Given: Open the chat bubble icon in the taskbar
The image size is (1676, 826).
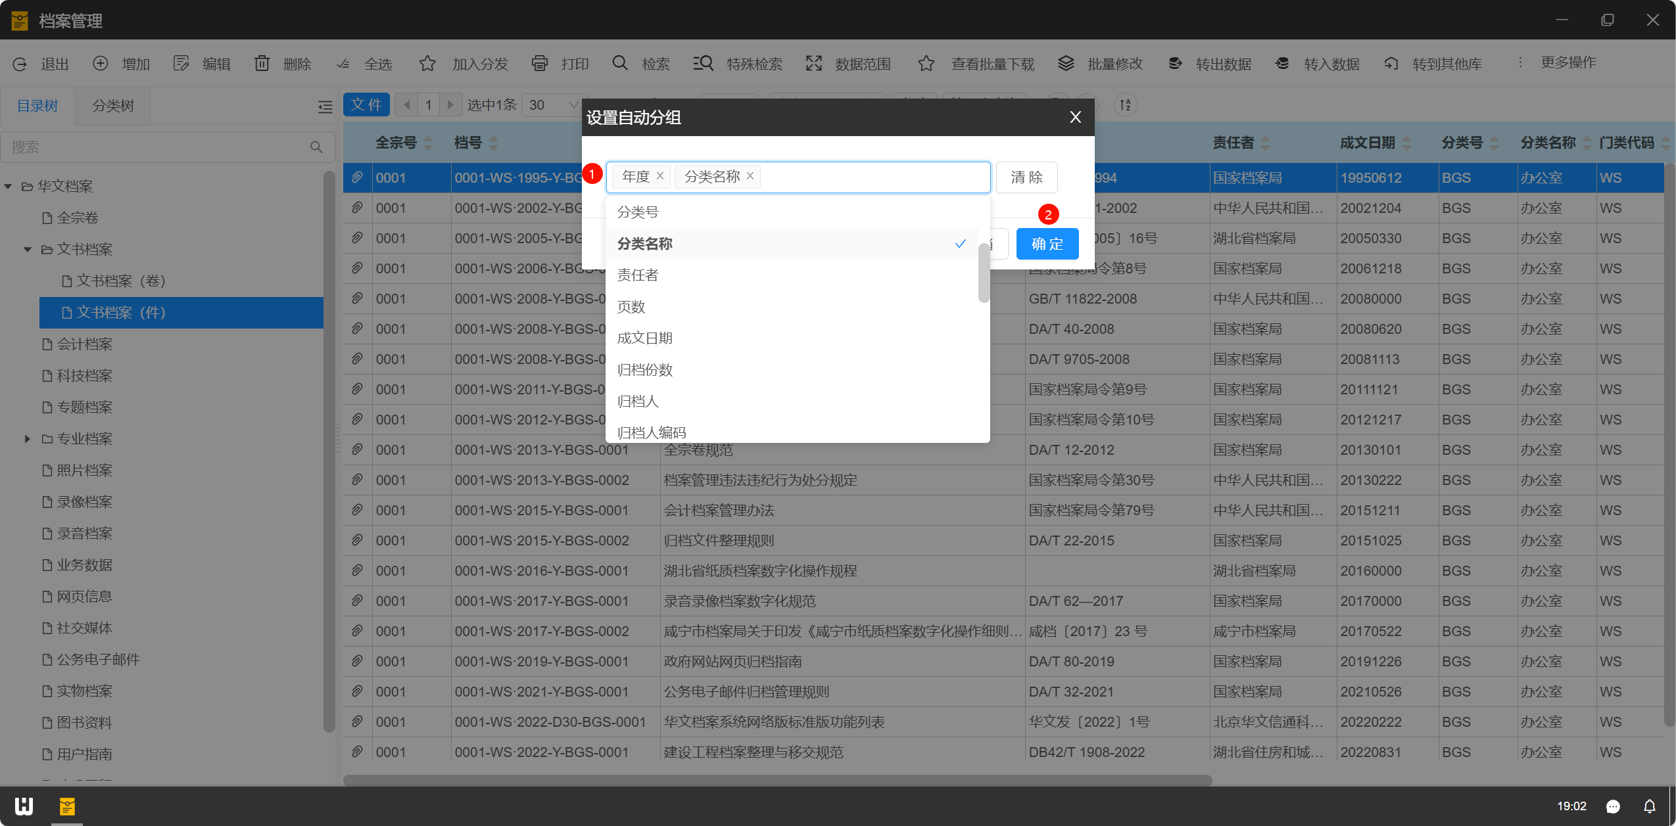Looking at the screenshot, I should [x=1612, y=806].
